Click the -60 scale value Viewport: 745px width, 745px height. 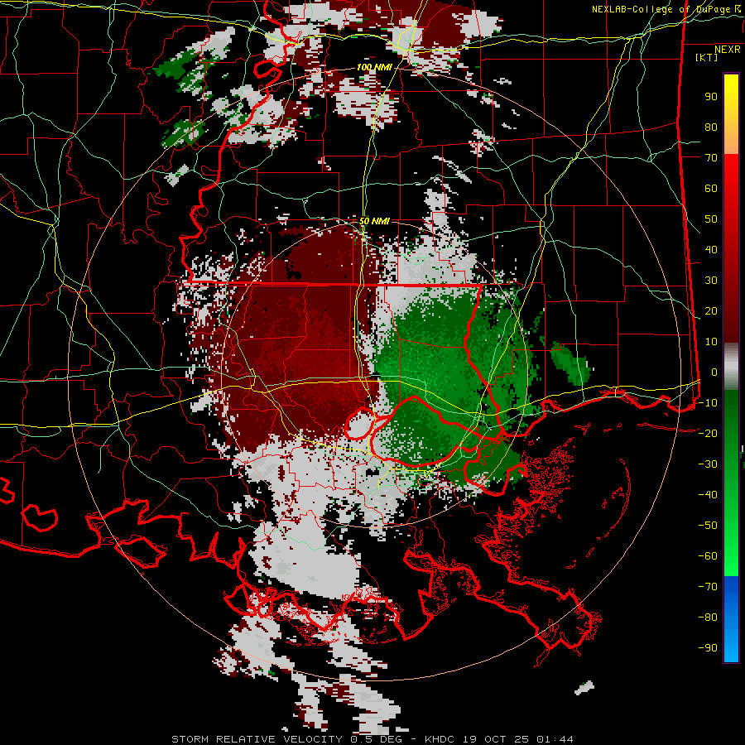pyautogui.click(x=708, y=556)
